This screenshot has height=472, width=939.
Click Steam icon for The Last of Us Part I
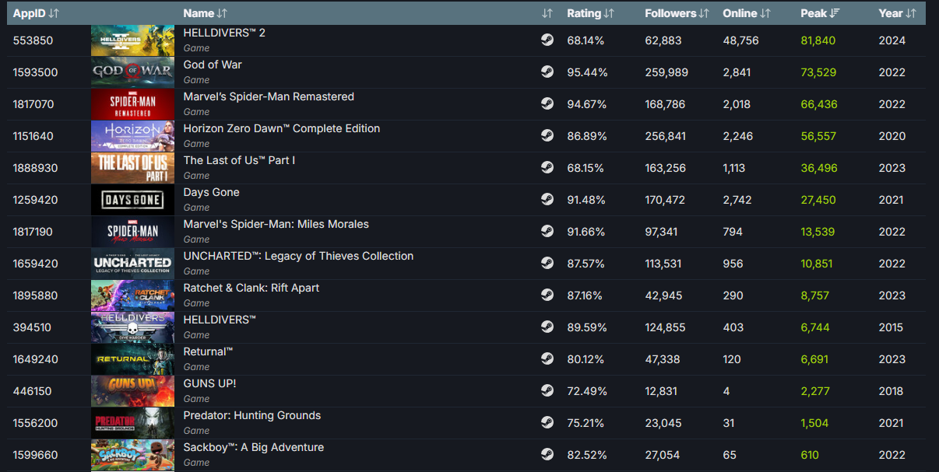(x=547, y=167)
